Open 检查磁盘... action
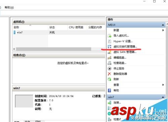168x122 pixels. (x=120, y=63)
